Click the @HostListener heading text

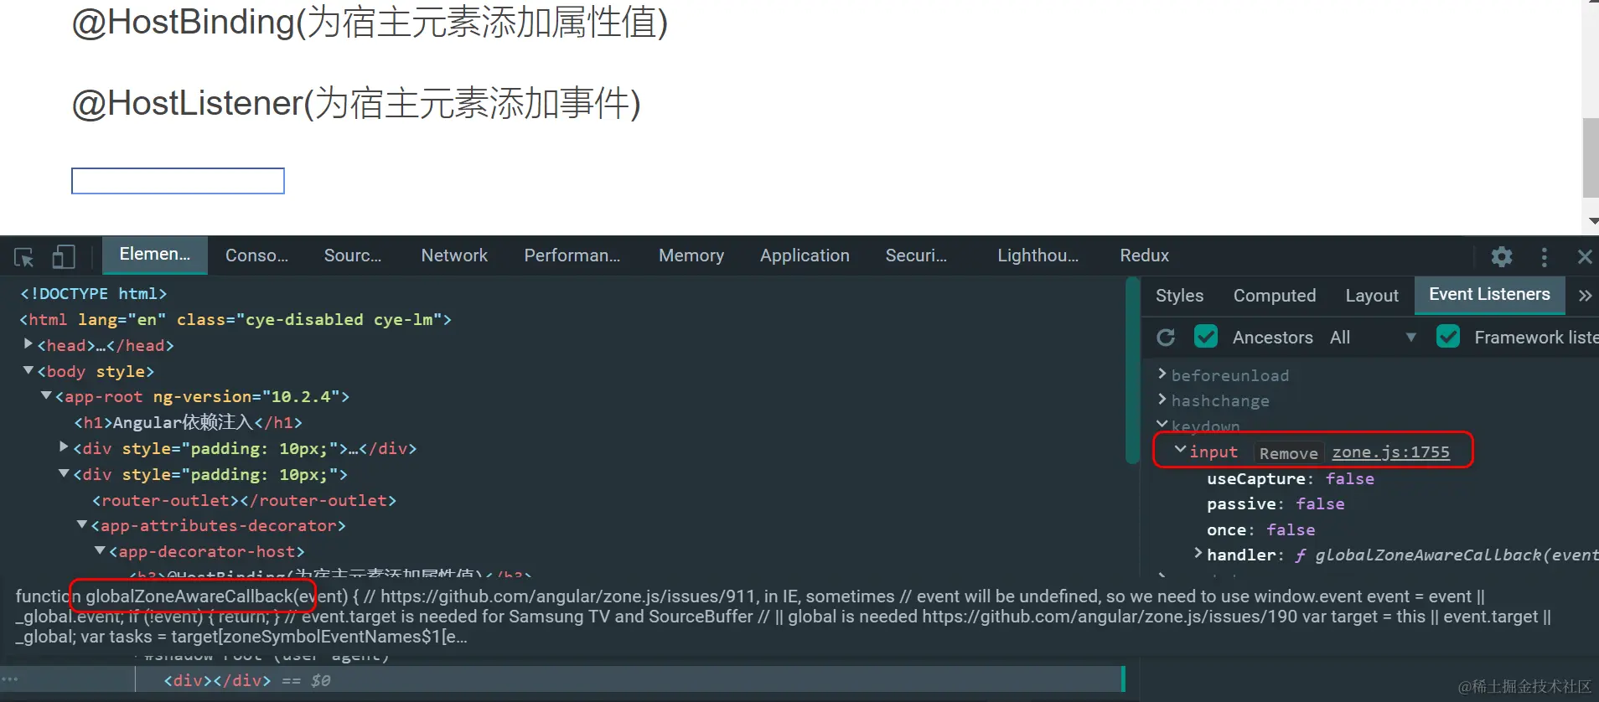(356, 104)
